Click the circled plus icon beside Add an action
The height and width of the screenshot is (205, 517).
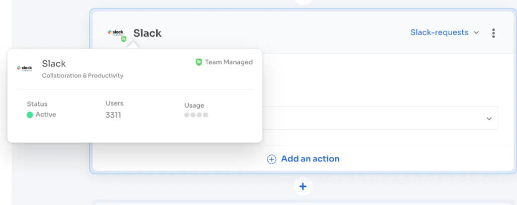coord(271,159)
